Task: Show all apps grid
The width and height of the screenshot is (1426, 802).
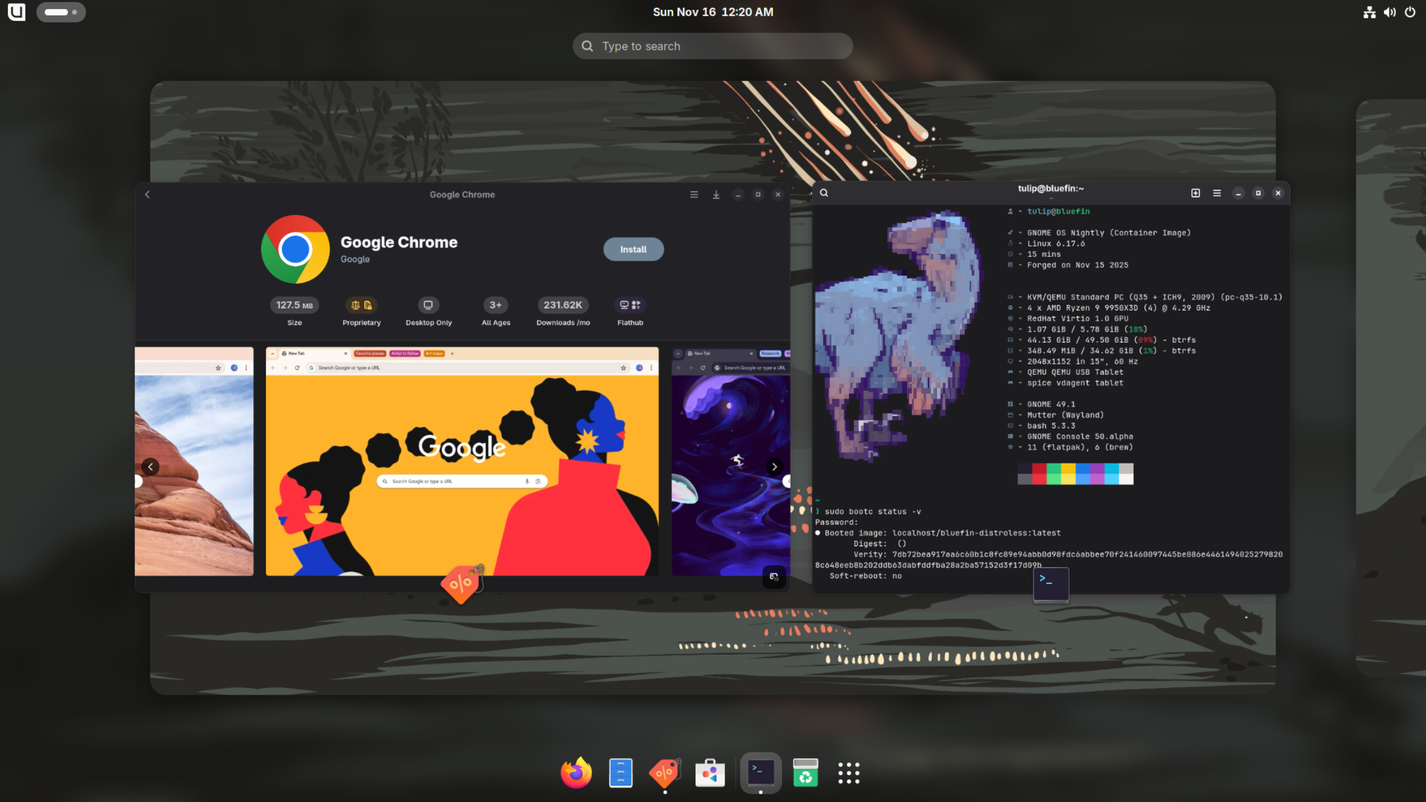Action: 849,773
